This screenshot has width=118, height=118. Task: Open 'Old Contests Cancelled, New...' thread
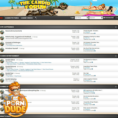[x=92, y=42]
